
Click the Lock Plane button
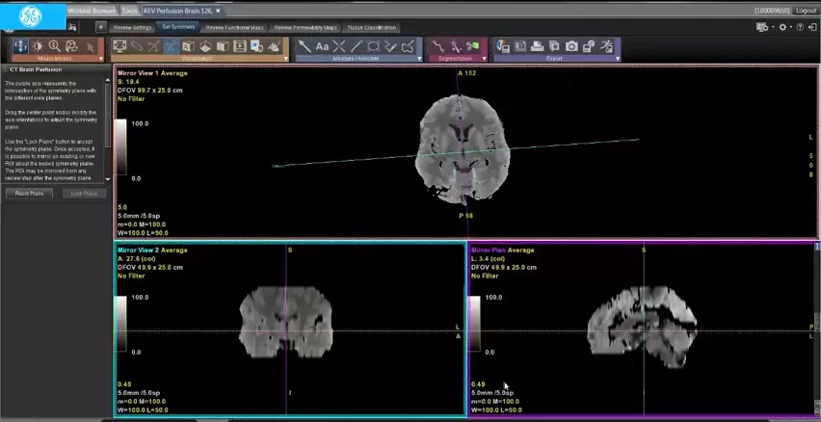click(x=84, y=194)
